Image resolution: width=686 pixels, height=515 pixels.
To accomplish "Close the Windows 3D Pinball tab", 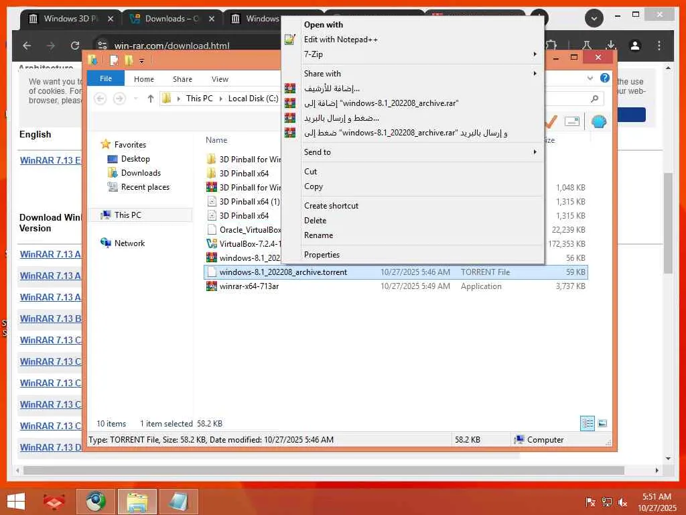I will coord(111,19).
